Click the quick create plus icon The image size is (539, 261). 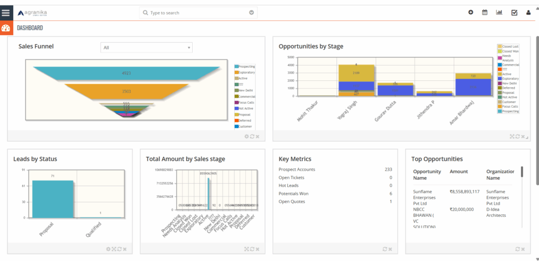click(471, 12)
